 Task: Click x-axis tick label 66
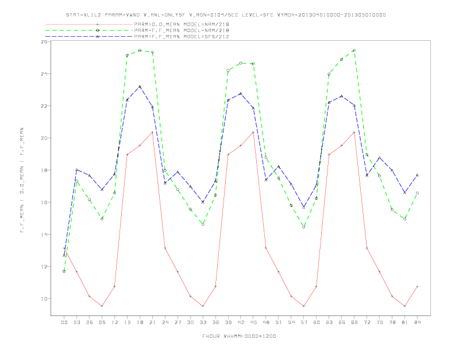[x=342, y=322]
